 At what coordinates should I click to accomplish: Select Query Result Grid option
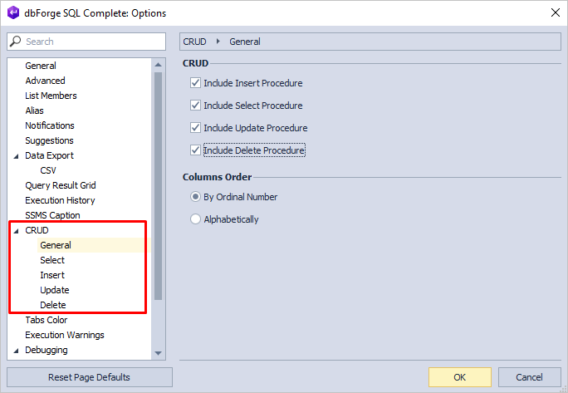[x=61, y=185]
